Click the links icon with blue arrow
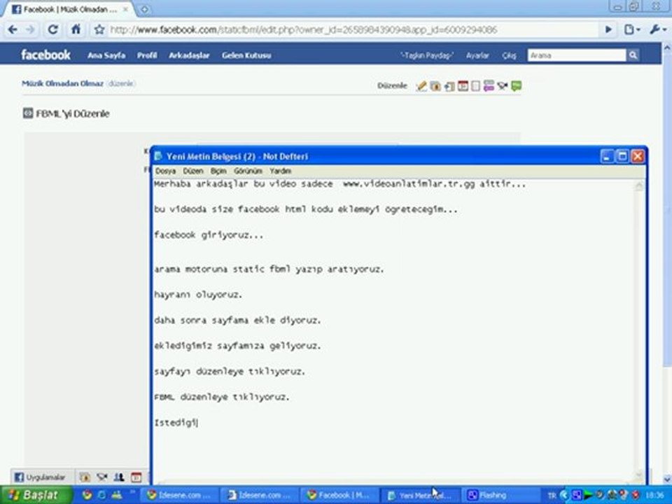Image resolution: width=672 pixels, height=504 pixels. pyautogui.click(x=449, y=86)
